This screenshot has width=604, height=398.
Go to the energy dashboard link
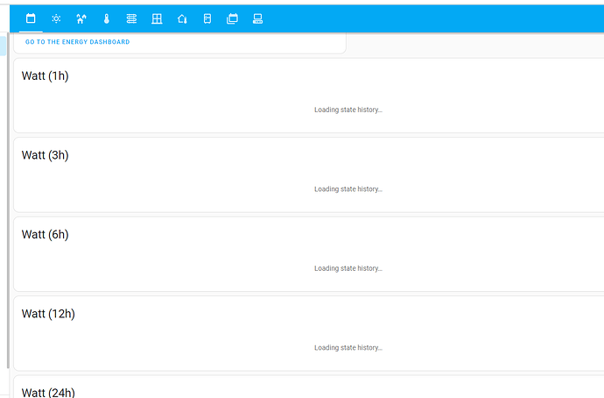click(x=77, y=42)
